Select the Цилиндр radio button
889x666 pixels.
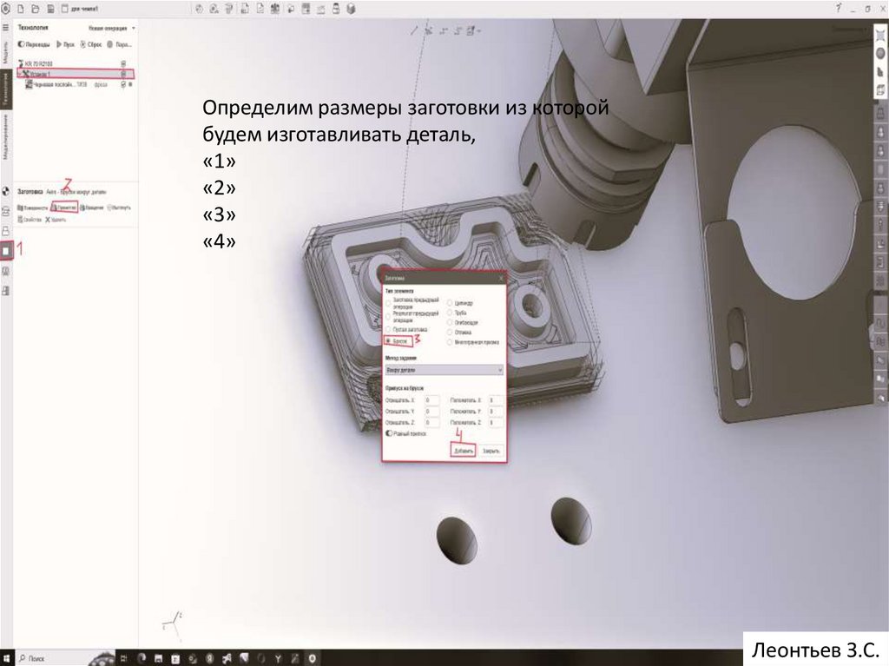pyautogui.click(x=451, y=304)
